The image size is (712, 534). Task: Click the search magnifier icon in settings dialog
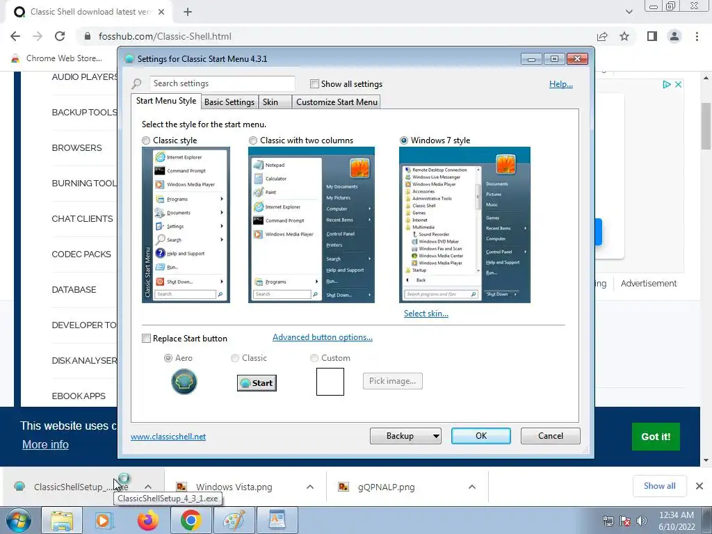click(x=136, y=83)
